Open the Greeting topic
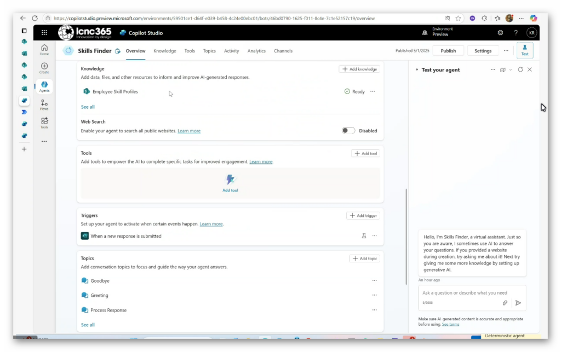Image resolution: width=561 pixels, height=352 pixels. pos(99,295)
